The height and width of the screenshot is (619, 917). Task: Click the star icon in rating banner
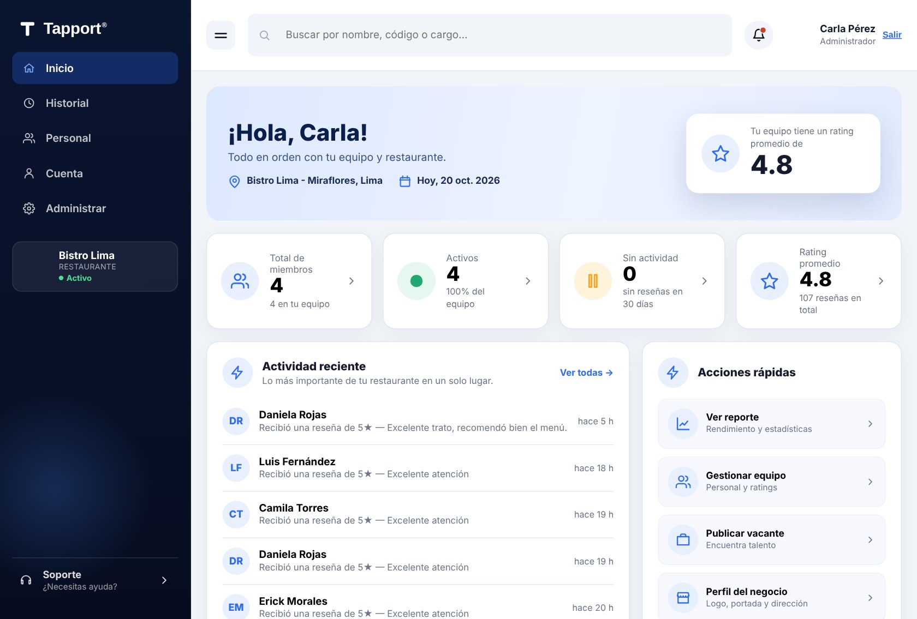pyautogui.click(x=720, y=153)
